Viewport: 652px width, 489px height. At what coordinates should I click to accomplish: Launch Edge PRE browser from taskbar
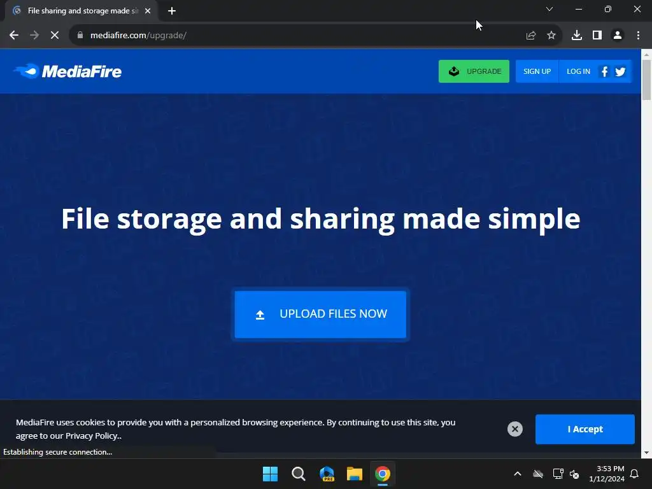pyautogui.click(x=327, y=474)
